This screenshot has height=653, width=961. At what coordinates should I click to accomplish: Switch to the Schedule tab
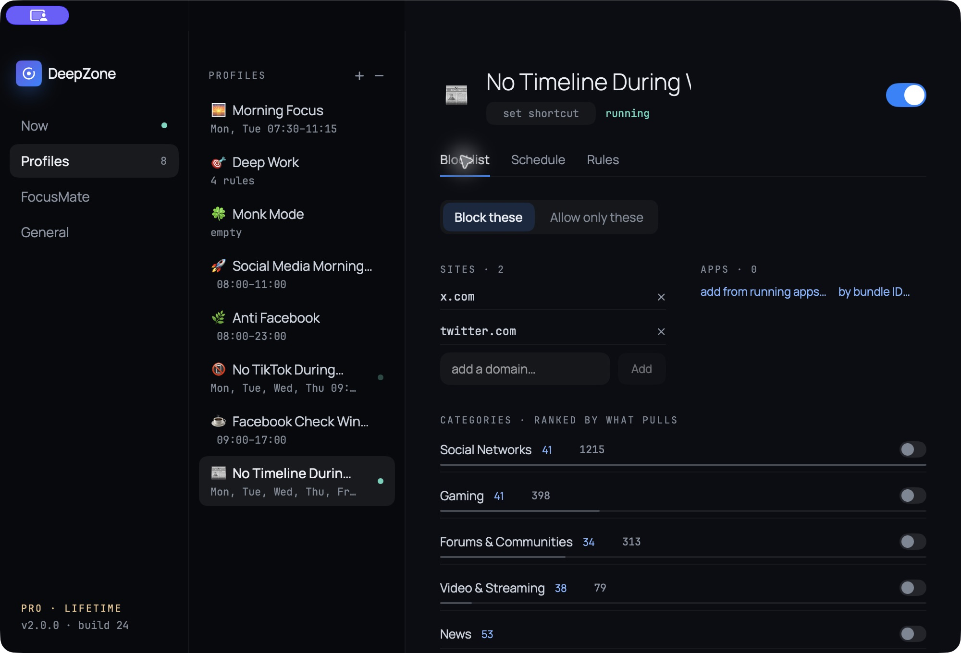[538, 160]
